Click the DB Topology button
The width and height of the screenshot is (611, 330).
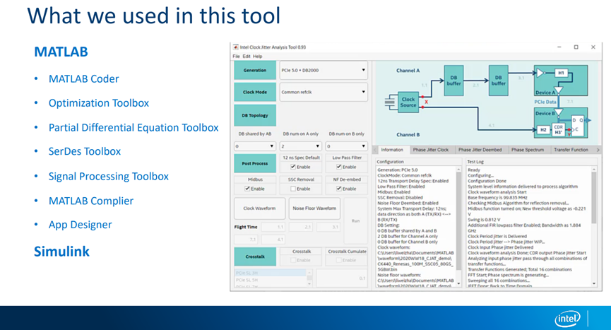pos(255,115)
